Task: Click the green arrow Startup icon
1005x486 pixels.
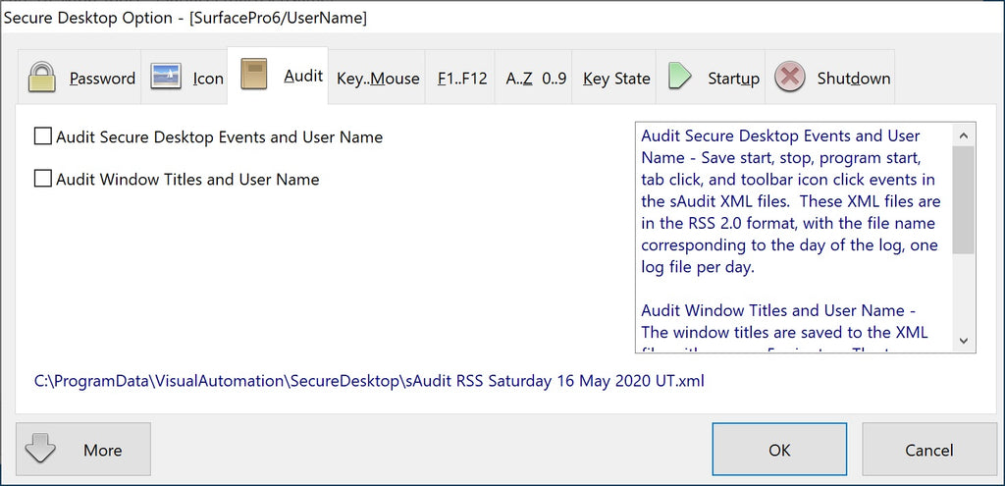Action: coord(680,78)
